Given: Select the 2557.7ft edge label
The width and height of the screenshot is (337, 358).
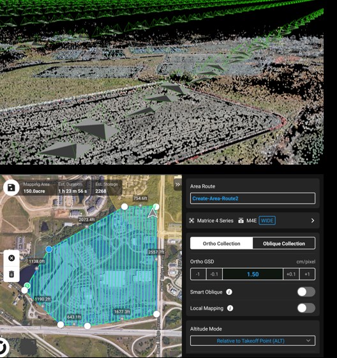Looking at the screenshot, I should pyautogui.click(x=156, y=252).
